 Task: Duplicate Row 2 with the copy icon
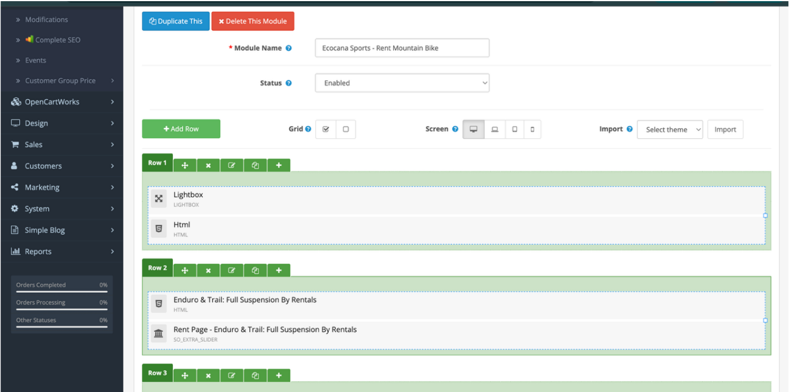tap(255, 270)
